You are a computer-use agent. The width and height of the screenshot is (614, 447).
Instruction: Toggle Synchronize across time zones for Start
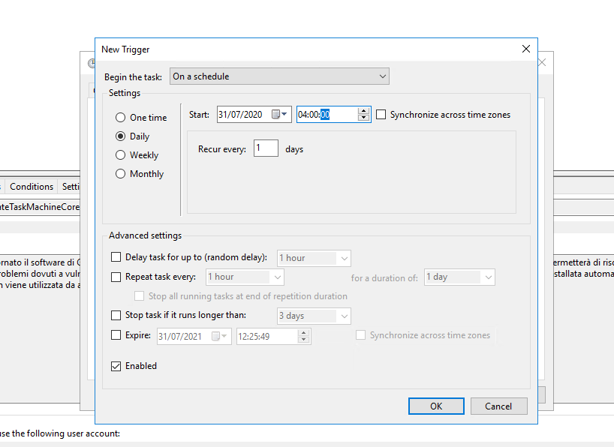pyautogui.click(x=381, y=115)
